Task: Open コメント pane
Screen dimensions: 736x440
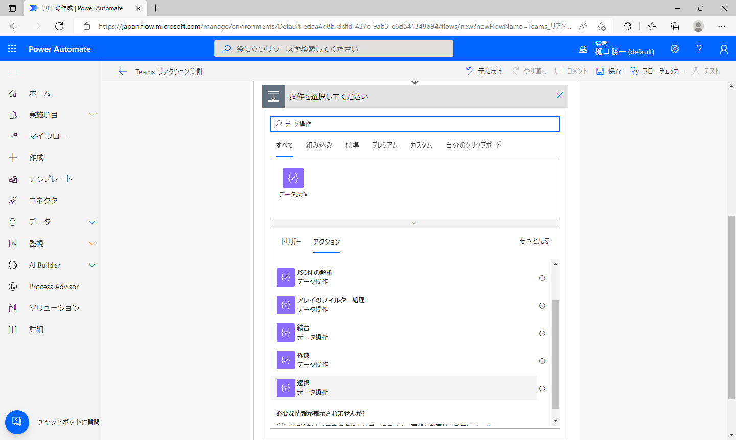Action: click(x=571, y=71)
